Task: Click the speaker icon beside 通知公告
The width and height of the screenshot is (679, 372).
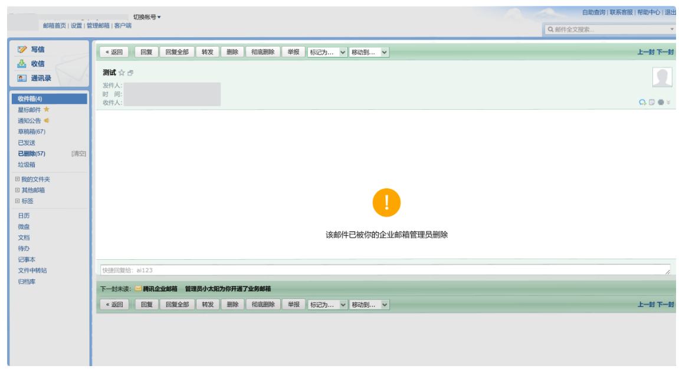Action: [x=47, y=120]
